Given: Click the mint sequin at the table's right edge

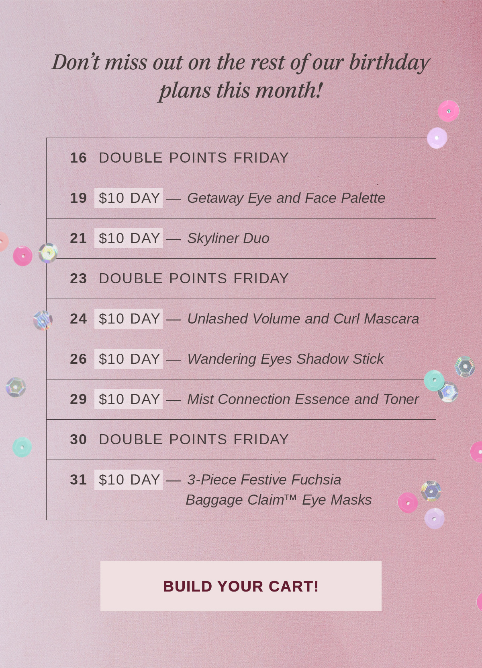Looking at the screenshot, I should tap(434, 380).
